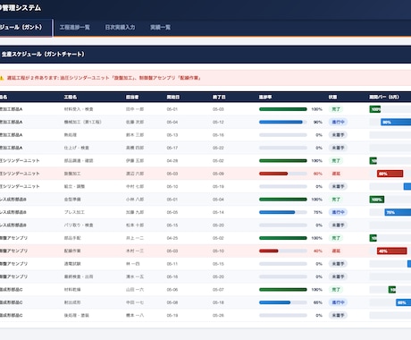Click the green Gantt bar in the 材料受入・検査 row
The image size is (411, 340).
click(x=375, y=109)
